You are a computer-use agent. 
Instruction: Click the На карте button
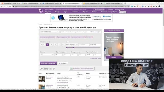pos(63,63)
